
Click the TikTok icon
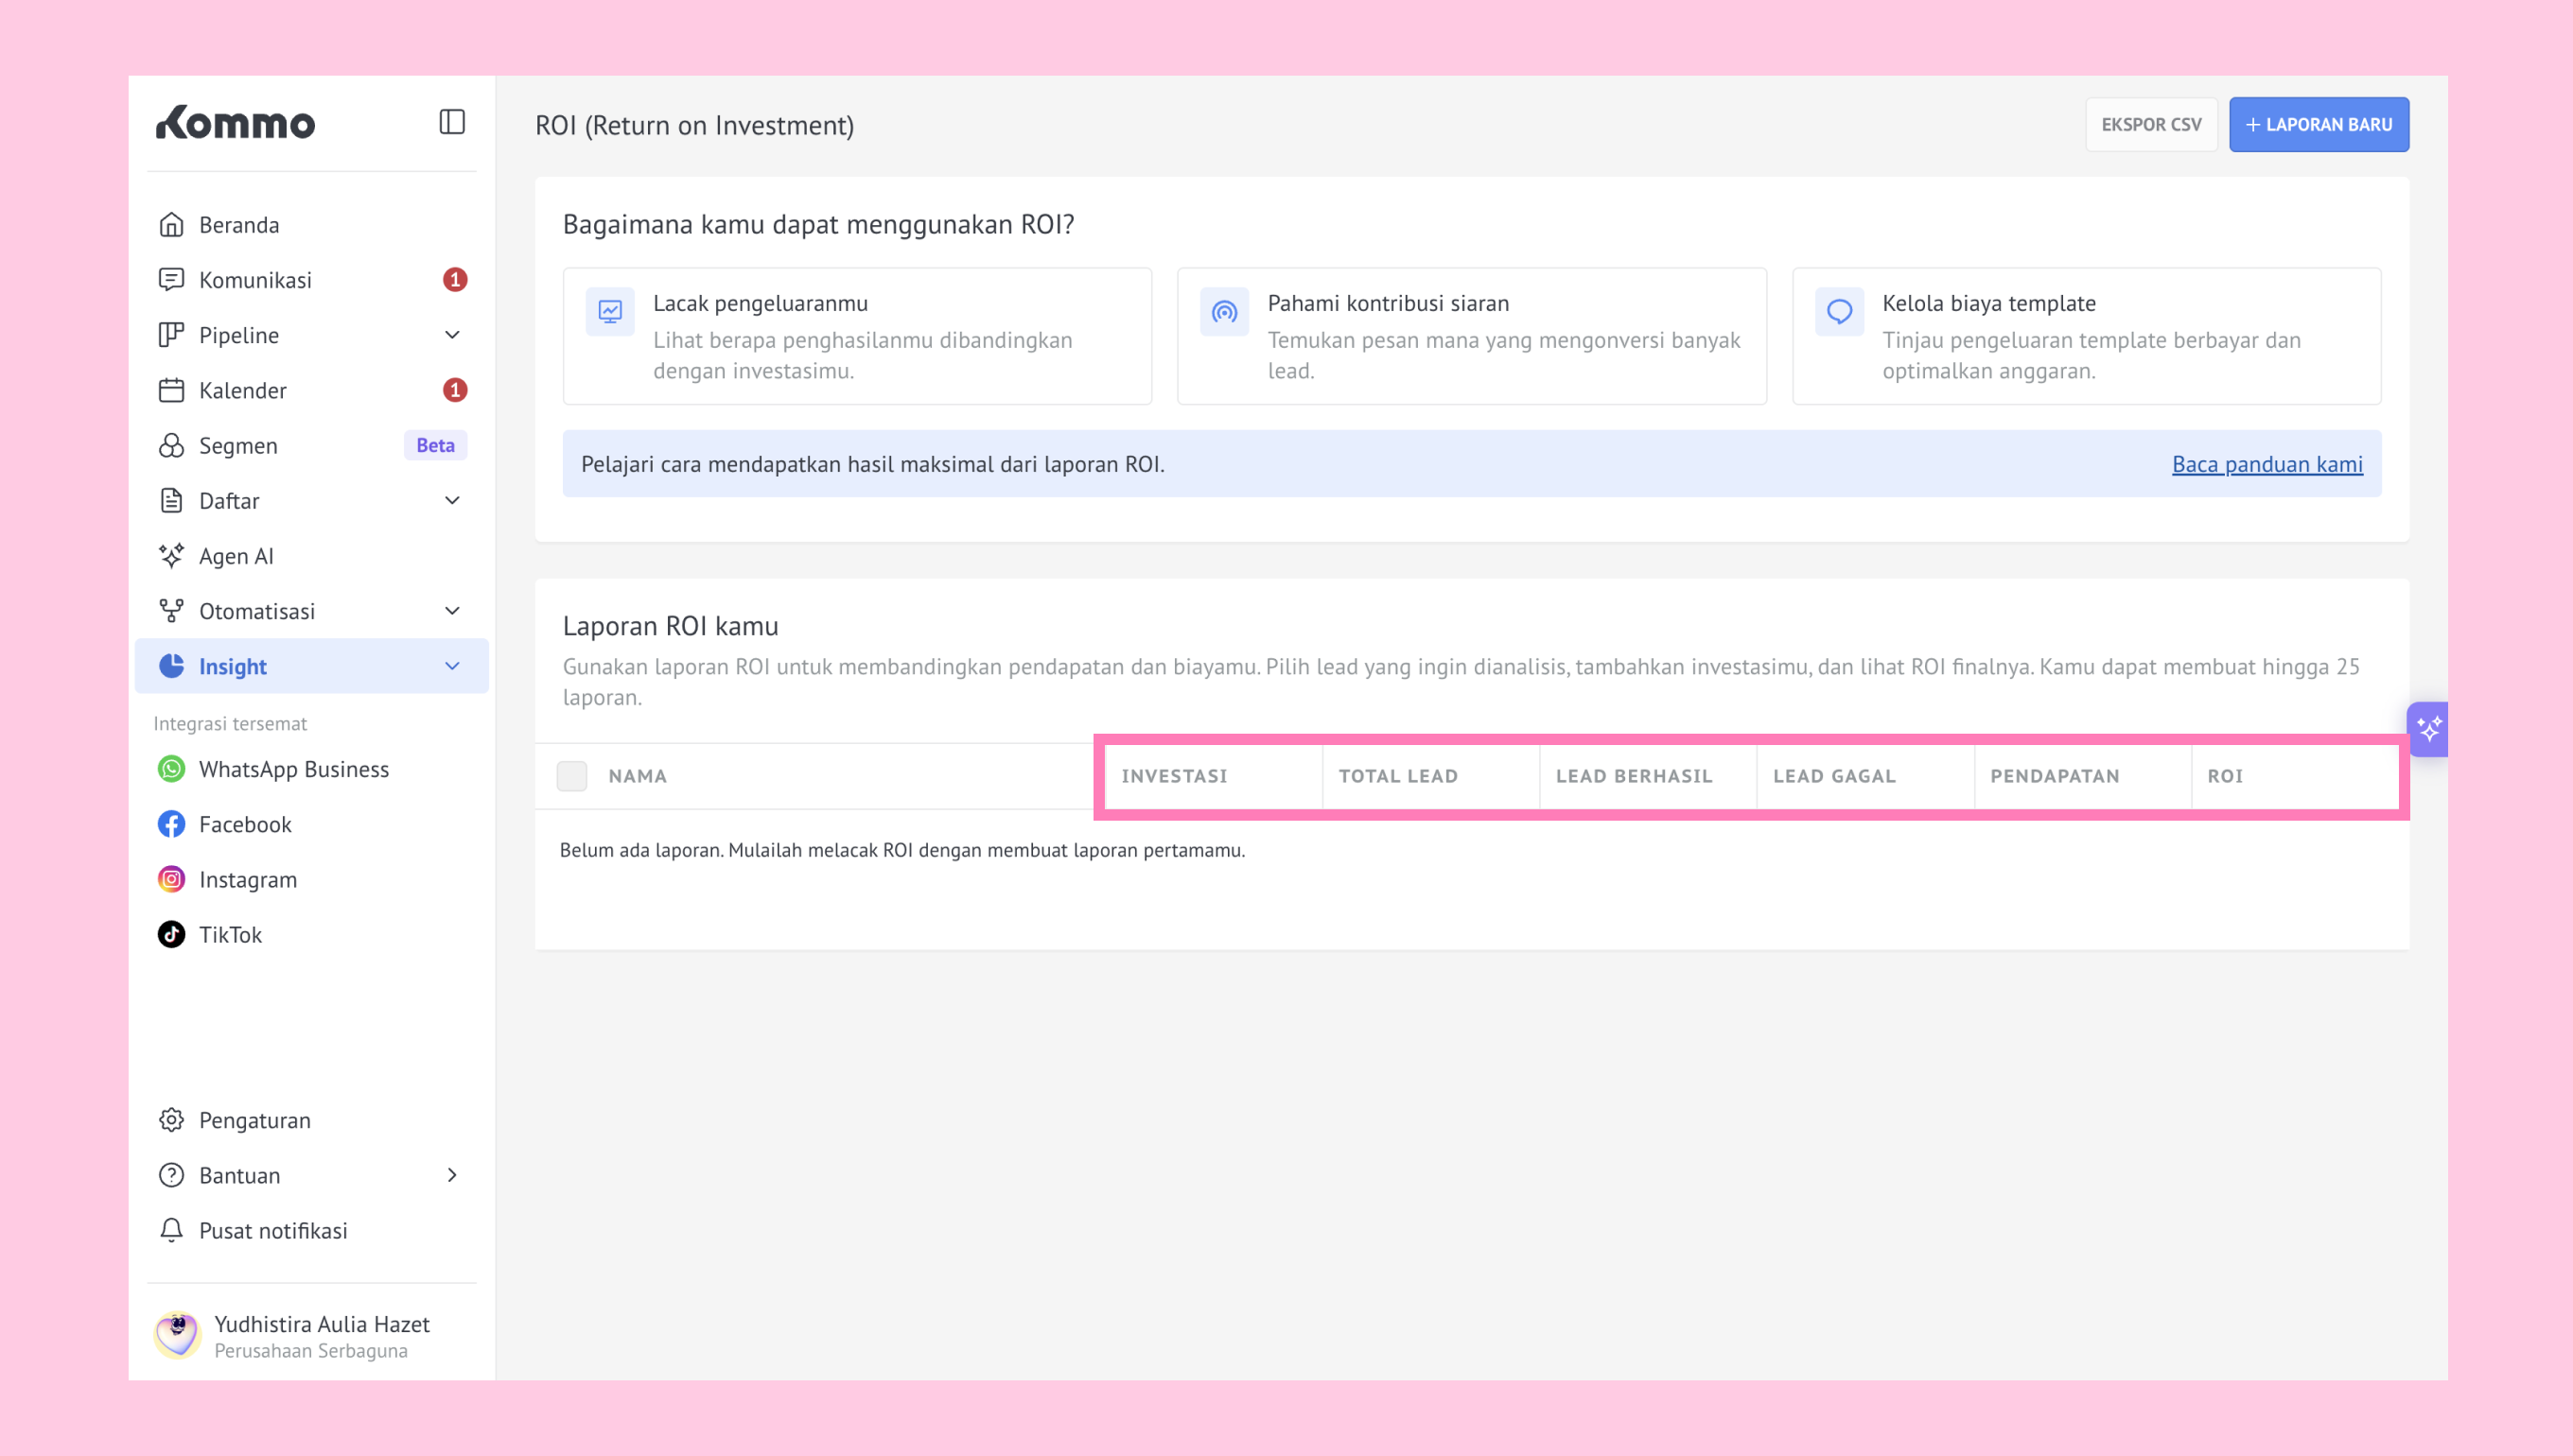coord(171,934)
